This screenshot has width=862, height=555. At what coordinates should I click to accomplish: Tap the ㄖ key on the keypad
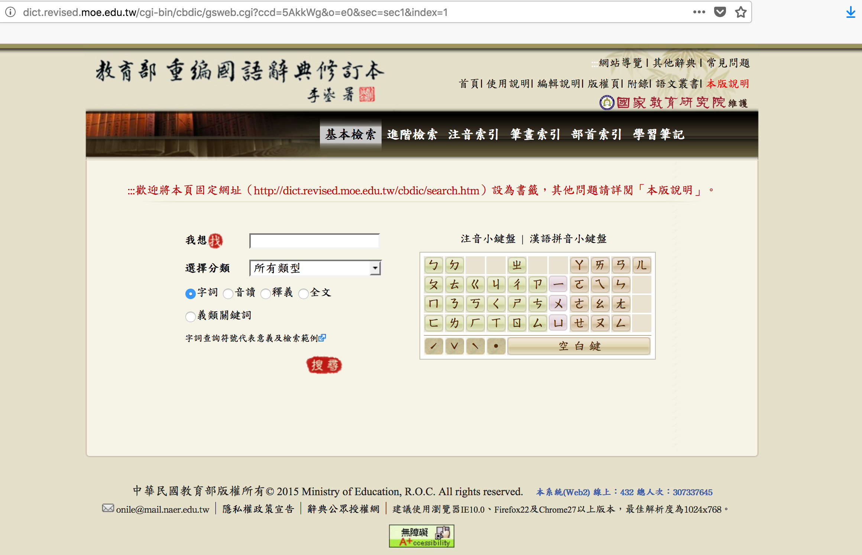[x=517, y=323]
